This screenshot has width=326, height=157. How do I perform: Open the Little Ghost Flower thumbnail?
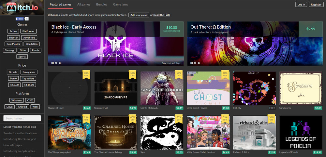[208, 88]
